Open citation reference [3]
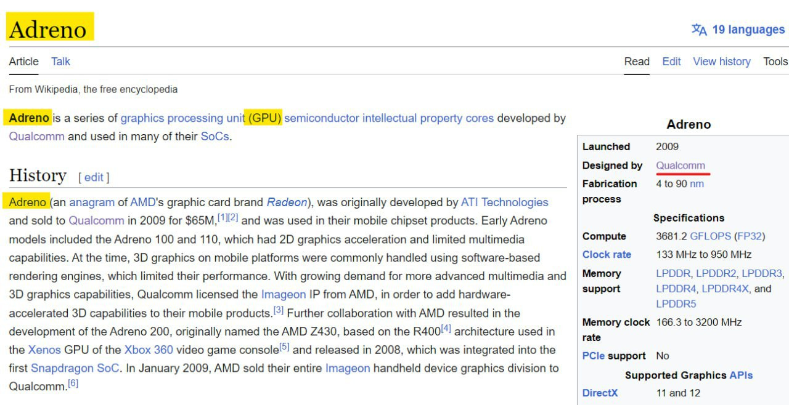 click(x=279, y=310)
